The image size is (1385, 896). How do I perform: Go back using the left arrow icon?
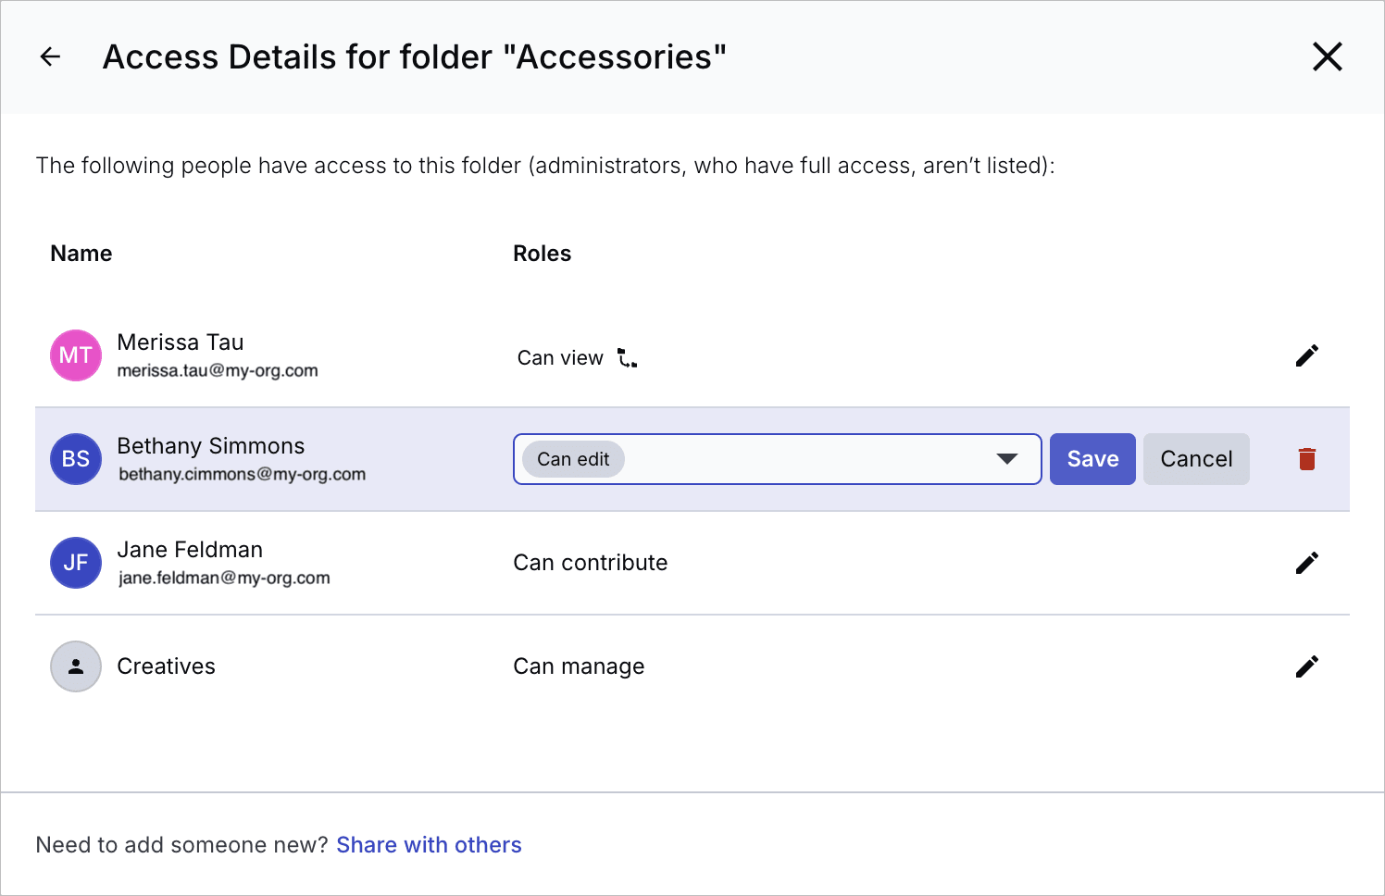pos(51,57)
